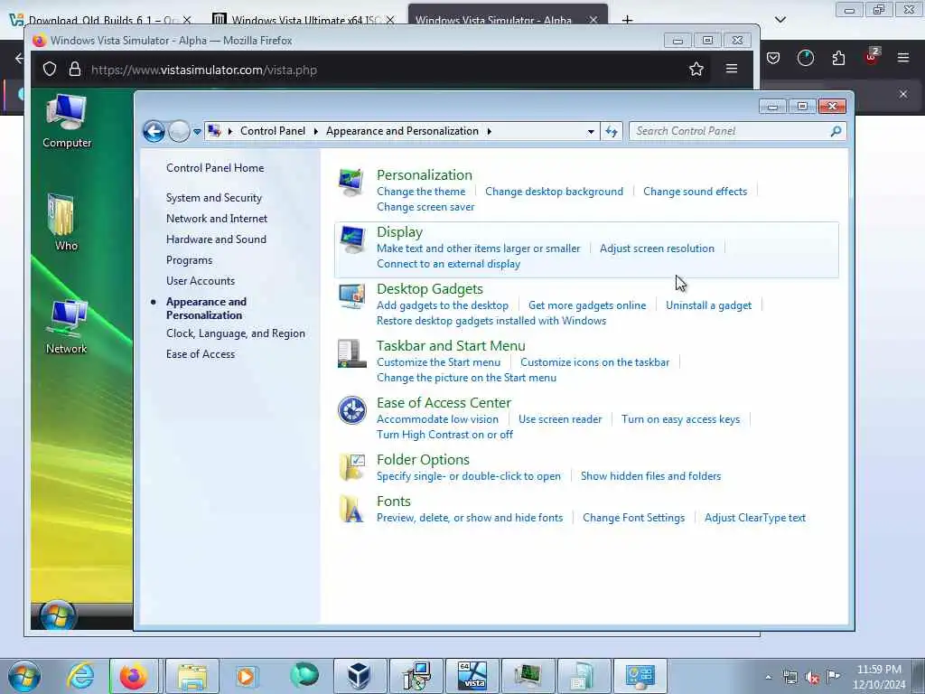Click the 64 Vista taskbar icon
Screen dimensions: 925x694
472,676
